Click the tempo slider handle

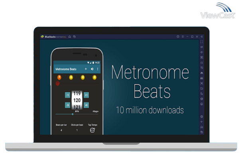(x=73, y=114)
